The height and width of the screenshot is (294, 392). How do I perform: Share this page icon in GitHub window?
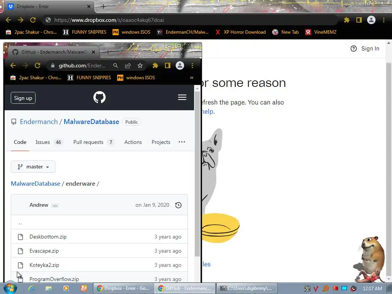pos(128,65)
